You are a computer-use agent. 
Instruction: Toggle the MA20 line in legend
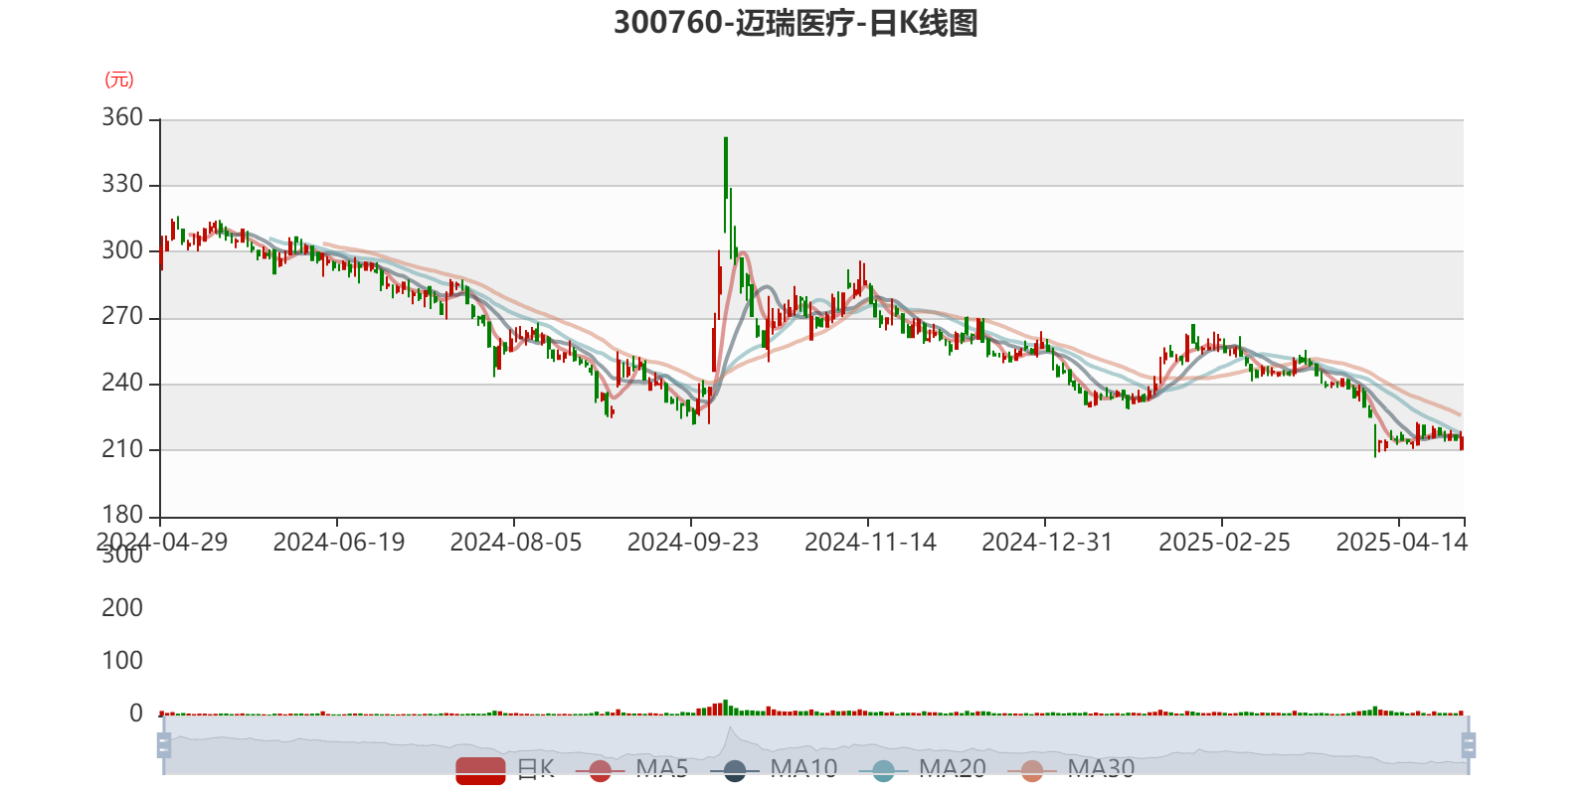(x=923, y=769)
